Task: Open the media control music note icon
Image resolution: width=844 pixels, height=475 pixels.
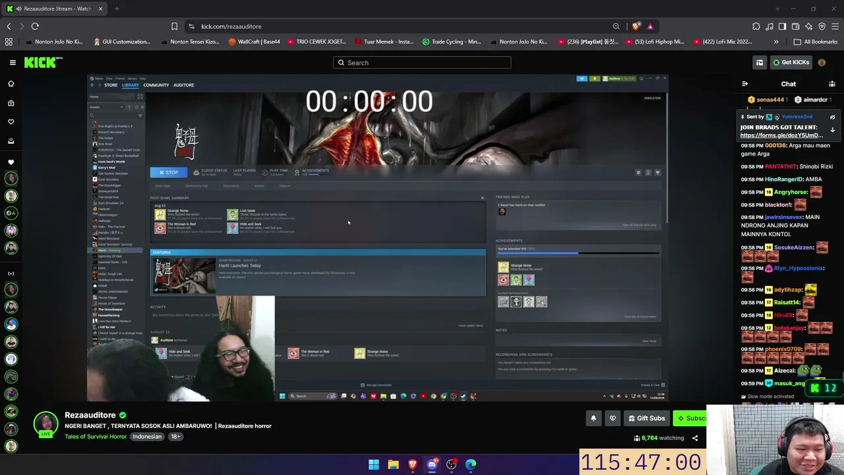Action: [769, 26]
